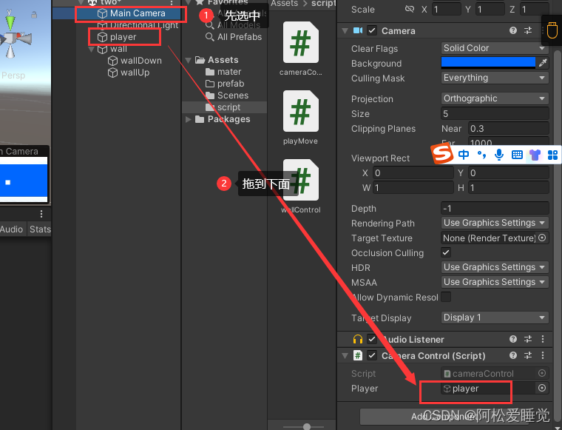Image resolution: width=562 pixels, height=430 pixels.
Task: Toggle Audio mute in Game view
Action: (12, 229)
